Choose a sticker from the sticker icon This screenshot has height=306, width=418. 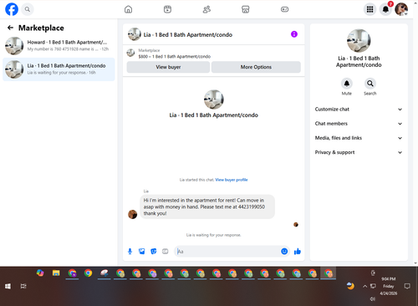pyautogui.click(x=154, y=252)
